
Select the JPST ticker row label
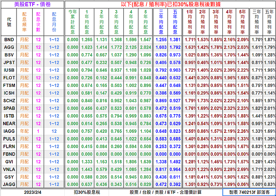tap(9, 62)
